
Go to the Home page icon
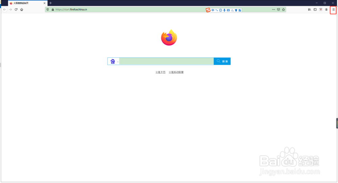point(22,9)
